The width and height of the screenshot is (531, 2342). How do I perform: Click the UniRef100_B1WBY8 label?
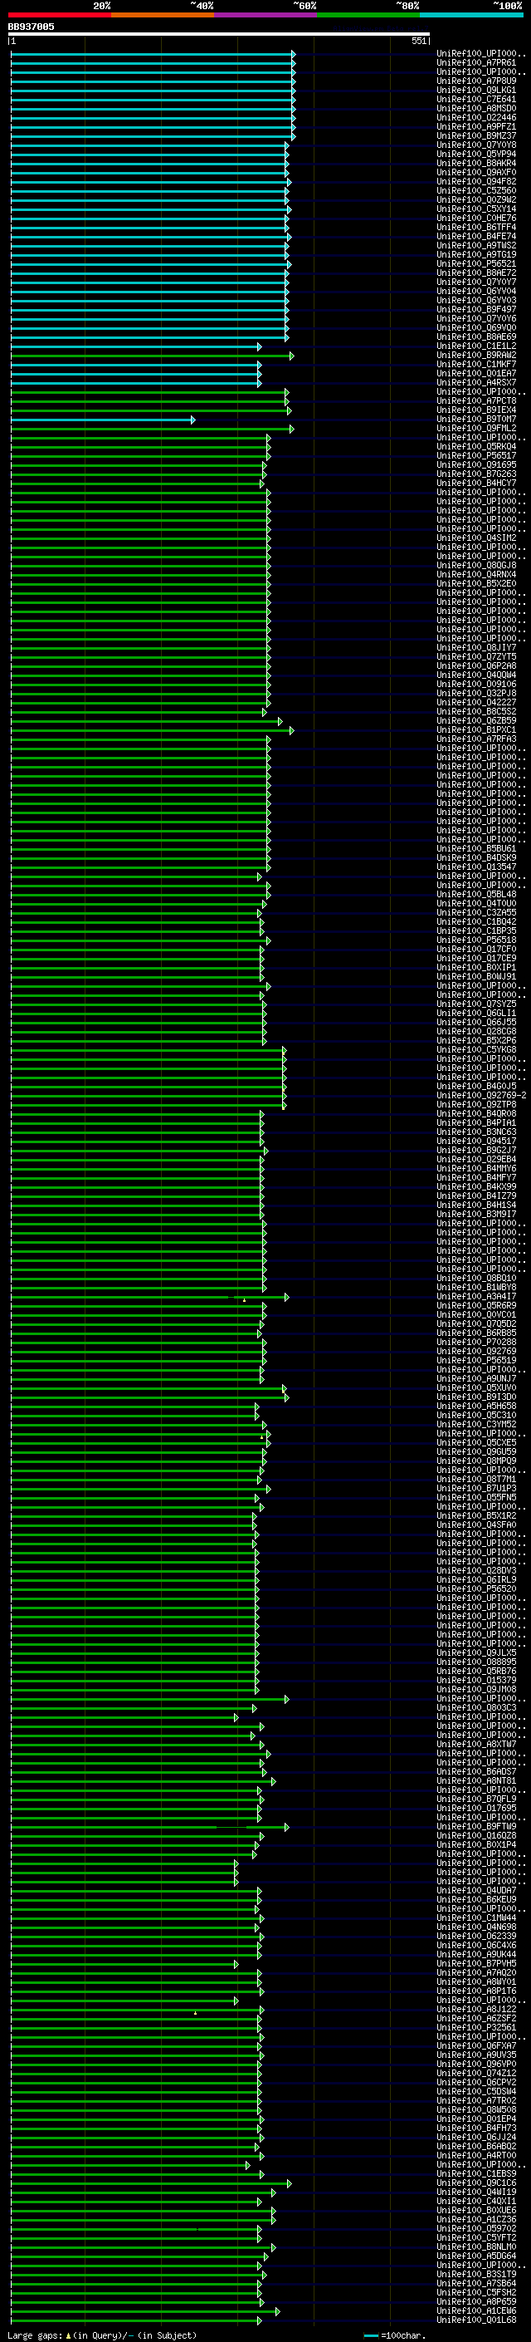pyautogui.click(x=476, y=1288)
